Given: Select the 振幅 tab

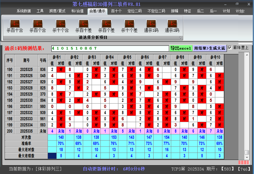Looking at the screenshot, I should pyautogui.click(x=174, y=11).
